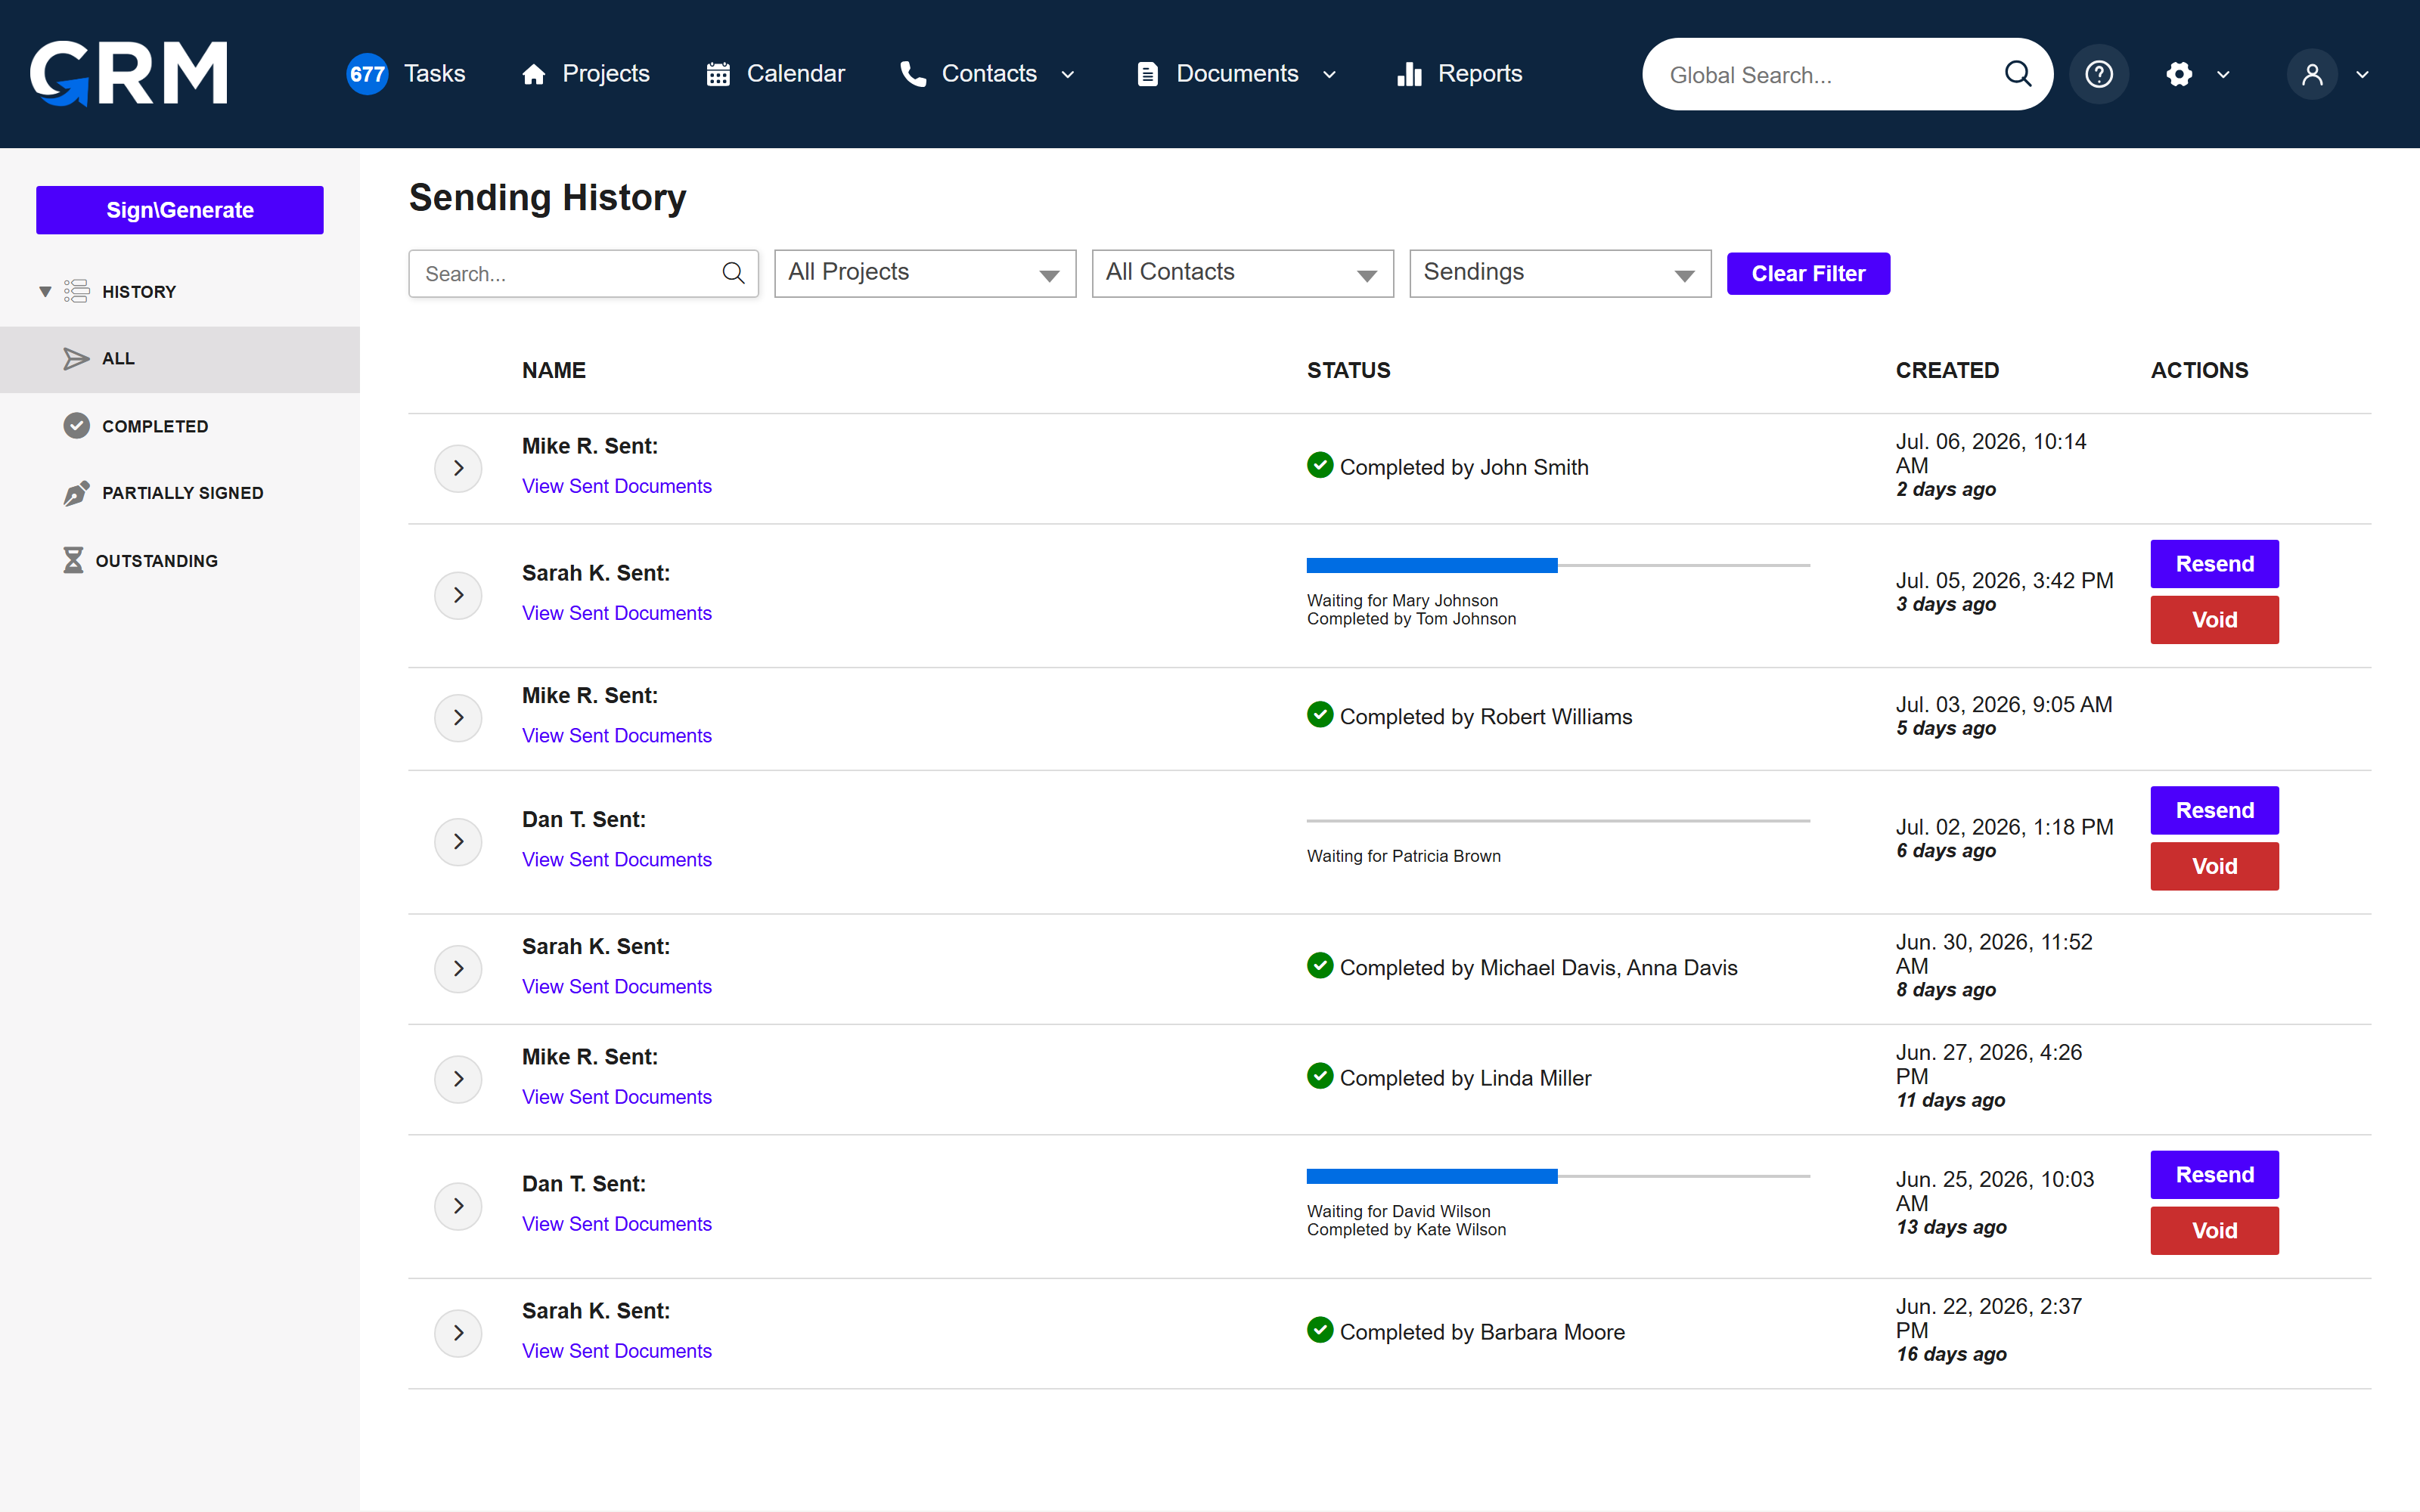Open the 677 tasks badge
This screenshot has width=2420, height=1512.
coord(367,74)
